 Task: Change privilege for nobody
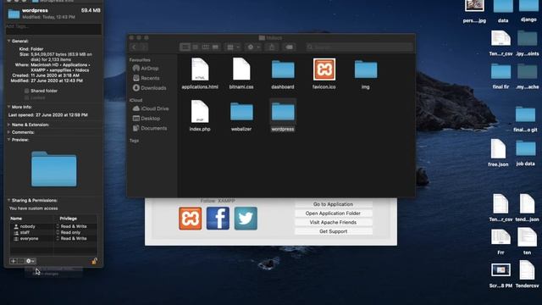[x=71, y=226]
